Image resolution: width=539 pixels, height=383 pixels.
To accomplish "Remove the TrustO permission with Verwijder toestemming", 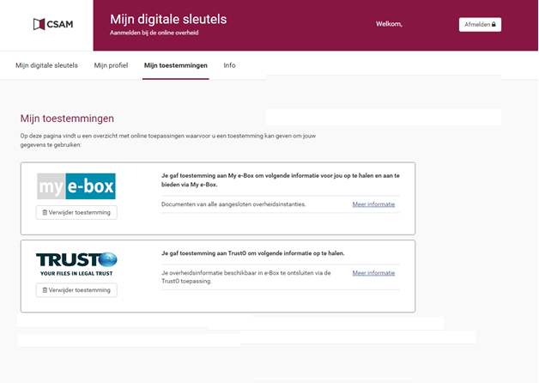I will 76,290.
